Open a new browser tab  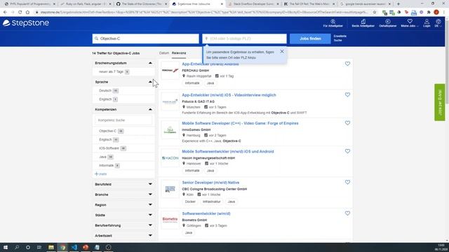click(x=398, y=4)
